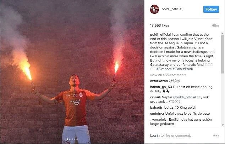Viewport: 225px width, 144px height.
Task: Click the comments scrollbar thumb
Action: (x=223, y=54)
